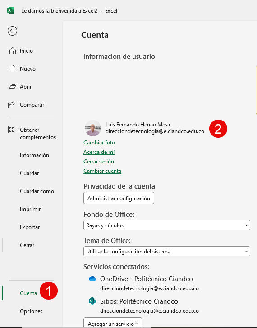Click the Obtener complementos grid icon
This screenshot has width=257, height=328.
pyautogui.click(x=12, y=130)
